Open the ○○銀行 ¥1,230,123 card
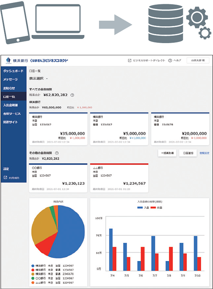 [58, 178]
